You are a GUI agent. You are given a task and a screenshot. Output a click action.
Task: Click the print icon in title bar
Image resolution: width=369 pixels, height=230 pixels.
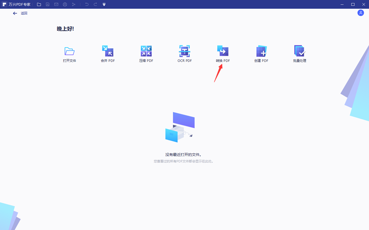[65, 4]
